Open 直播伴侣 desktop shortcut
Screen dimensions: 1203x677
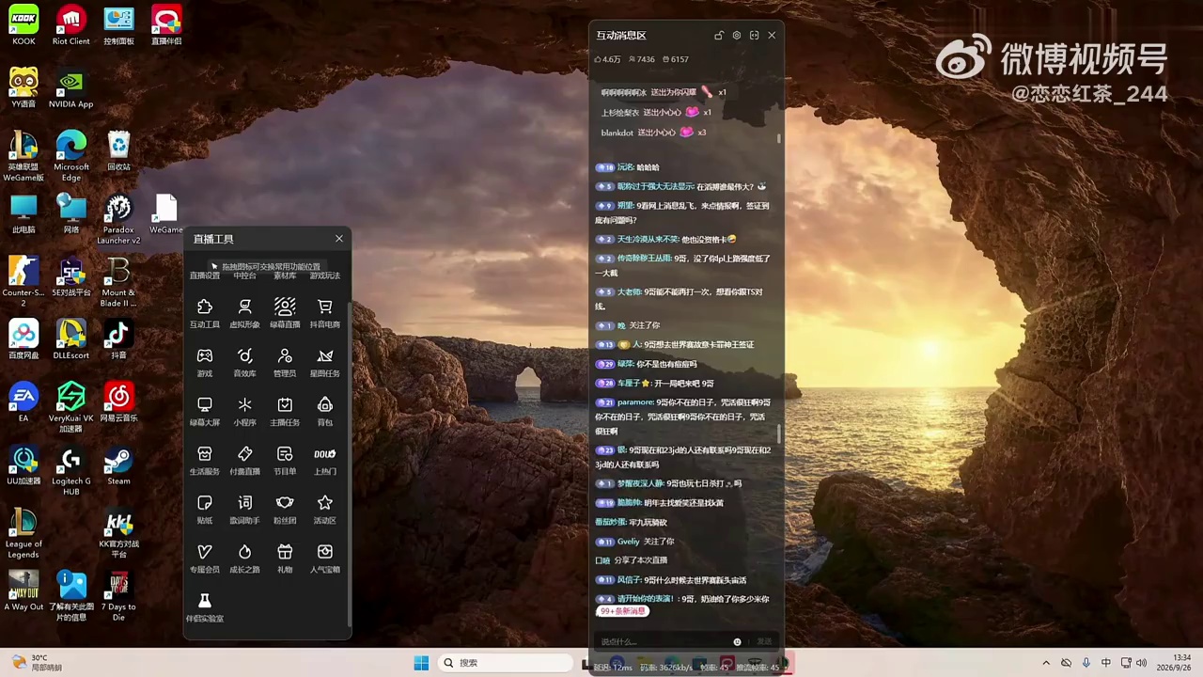[x=166, y=25]
